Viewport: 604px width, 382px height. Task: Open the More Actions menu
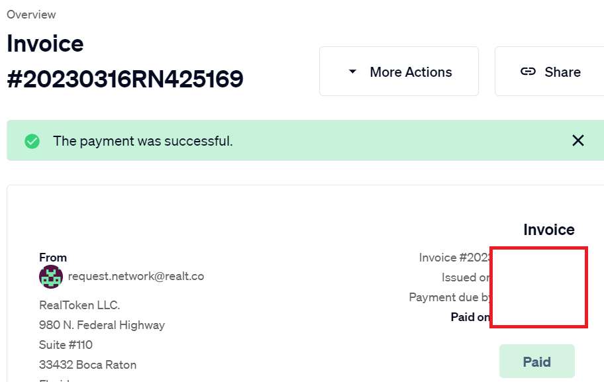pyautogui.click(x=399, y=72)
